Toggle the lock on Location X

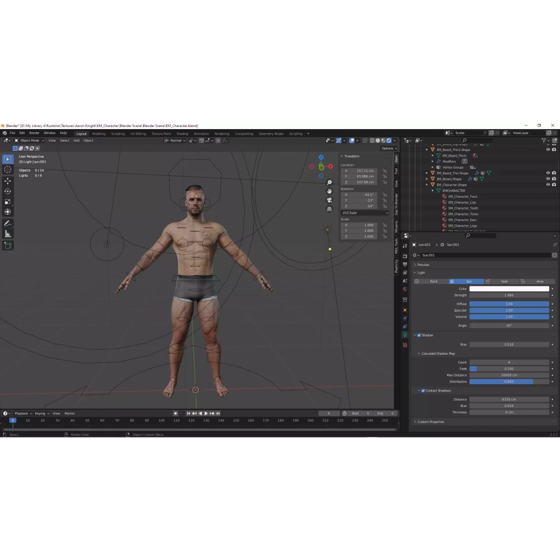[385, 171]
